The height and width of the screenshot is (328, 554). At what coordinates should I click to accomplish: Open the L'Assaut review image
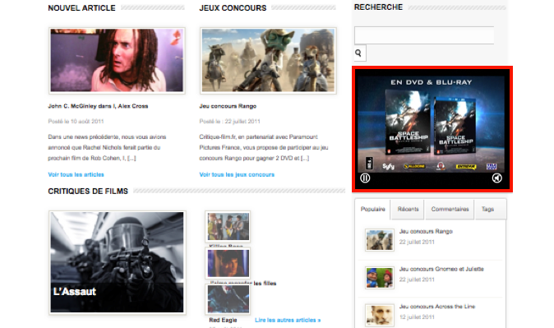[117, 262]
